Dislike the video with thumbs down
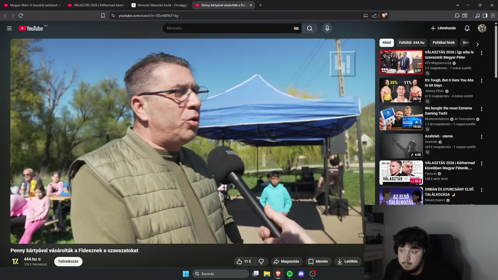The width and height of the screenshot is (498, 280). click(x=261, y=261)
